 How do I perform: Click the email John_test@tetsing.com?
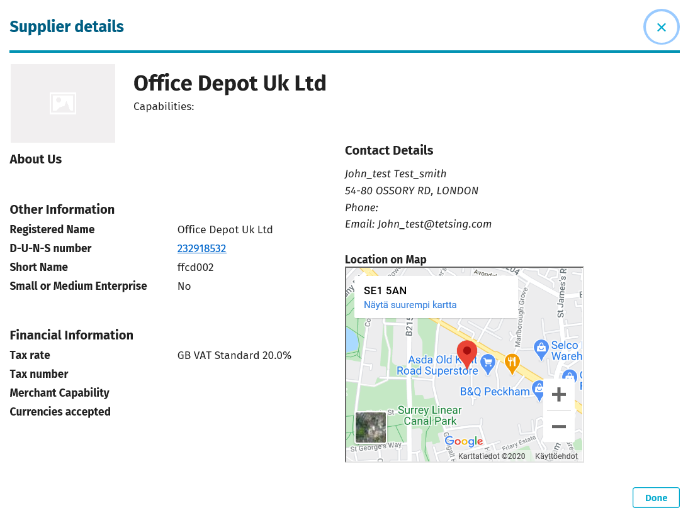pos(434,224)
